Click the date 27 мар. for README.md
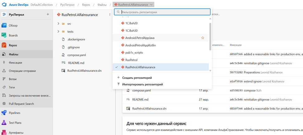Image resolution: width=303 pixels, height=135 pixels. pos(204,100)
